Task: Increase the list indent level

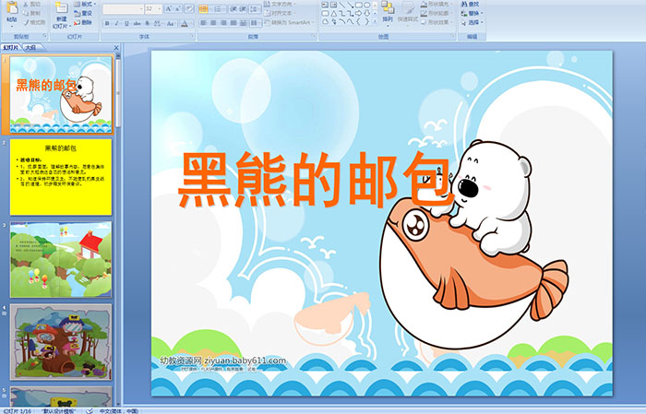Action: [x=243, y=9]
